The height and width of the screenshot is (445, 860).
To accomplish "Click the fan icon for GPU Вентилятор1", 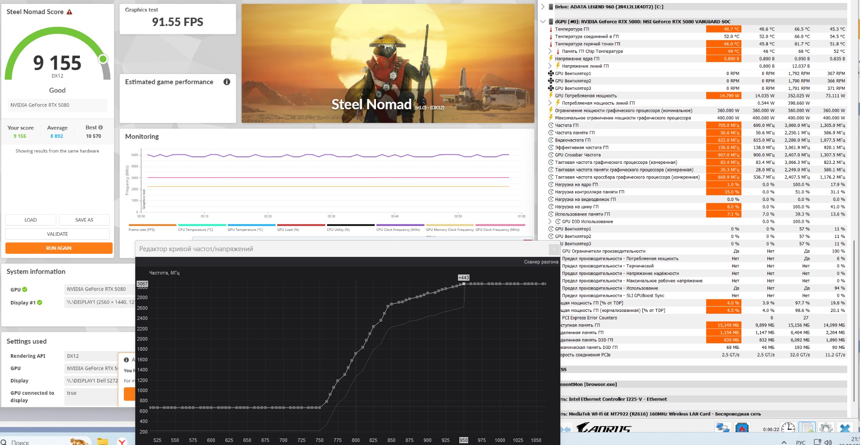I will pos(551,74).
